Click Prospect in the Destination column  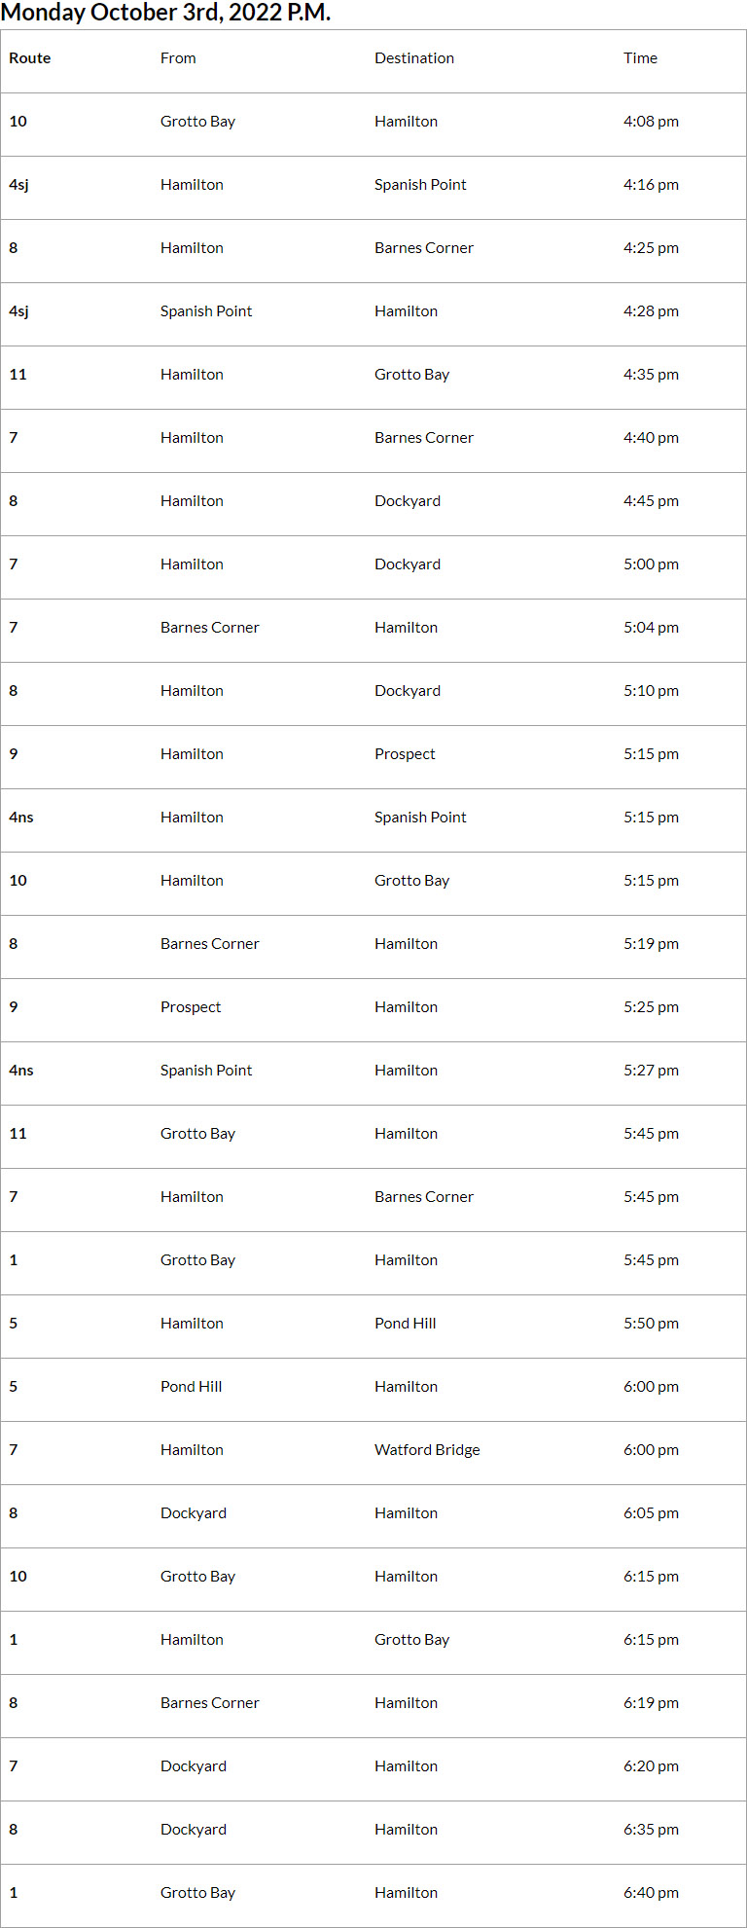[x=405, y=754]
